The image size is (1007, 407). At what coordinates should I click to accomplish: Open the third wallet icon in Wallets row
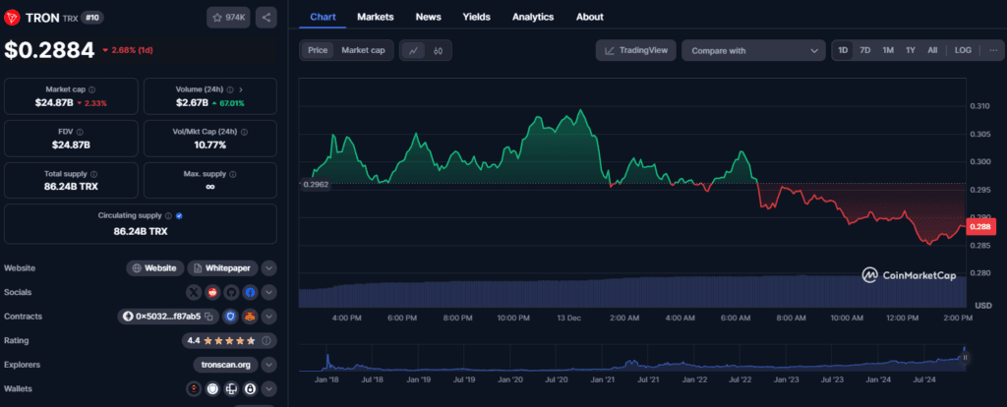tap(232, 389)
